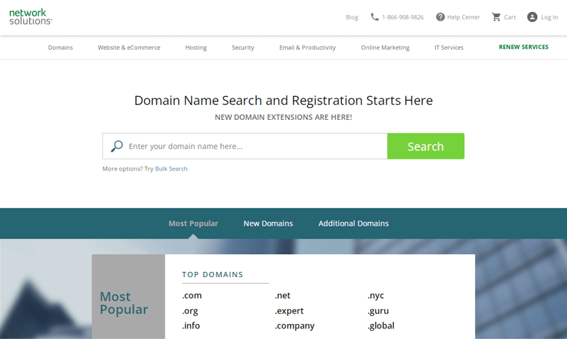The image size is (567, 339).
Task: Open the Domains menu
Action: pos(60,47)
